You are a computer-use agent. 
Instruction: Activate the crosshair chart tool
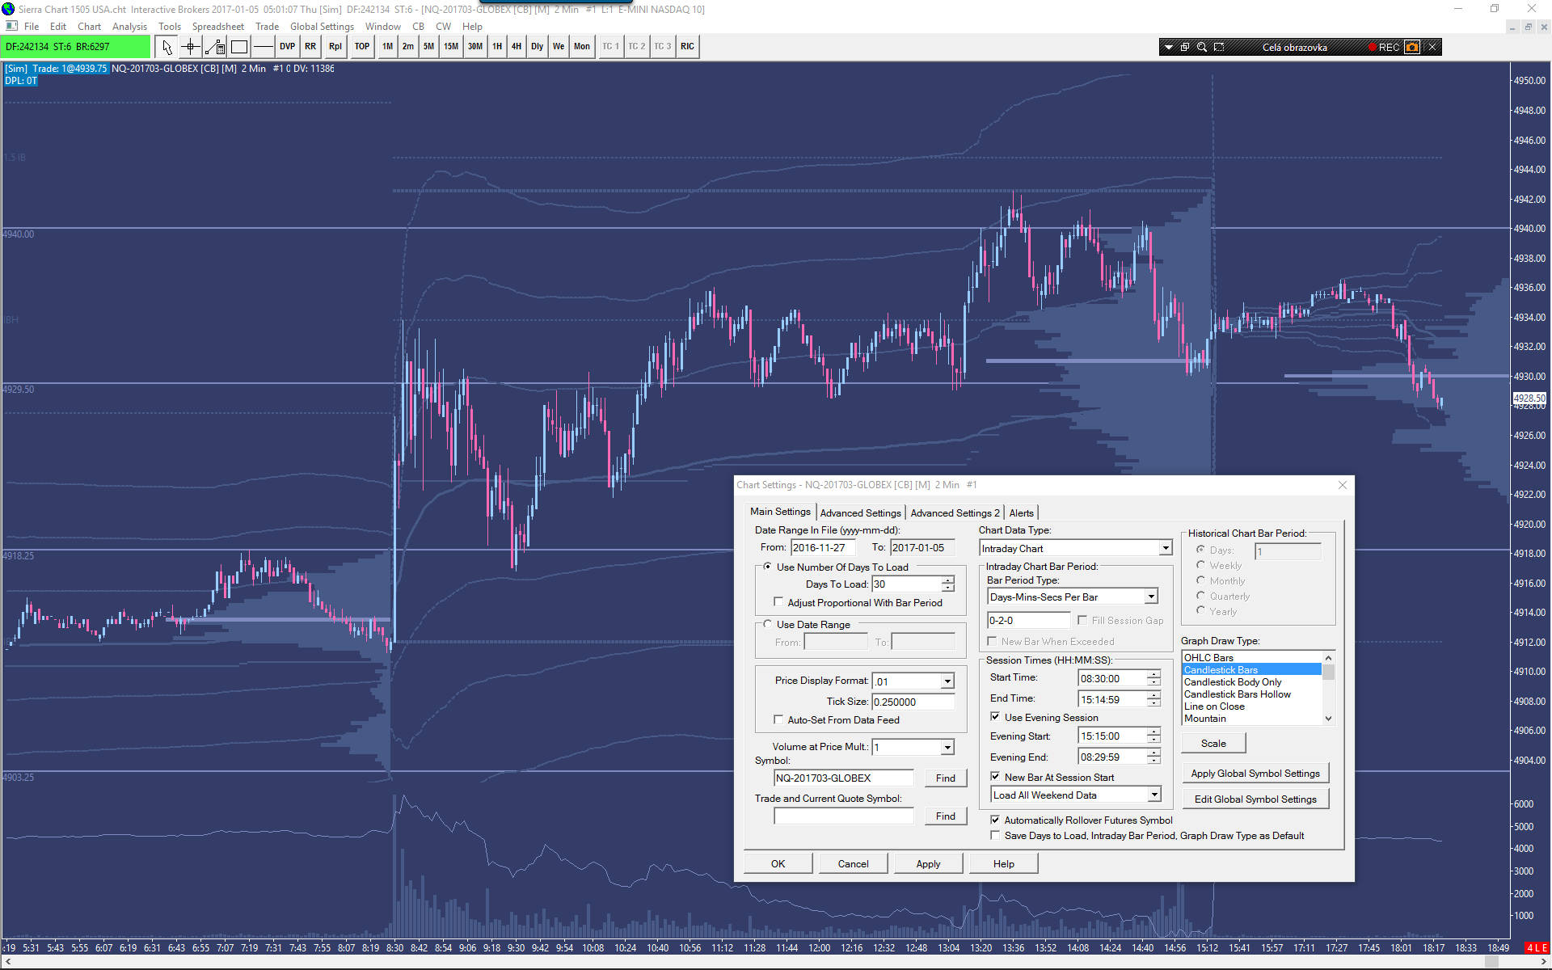[191, 47]
